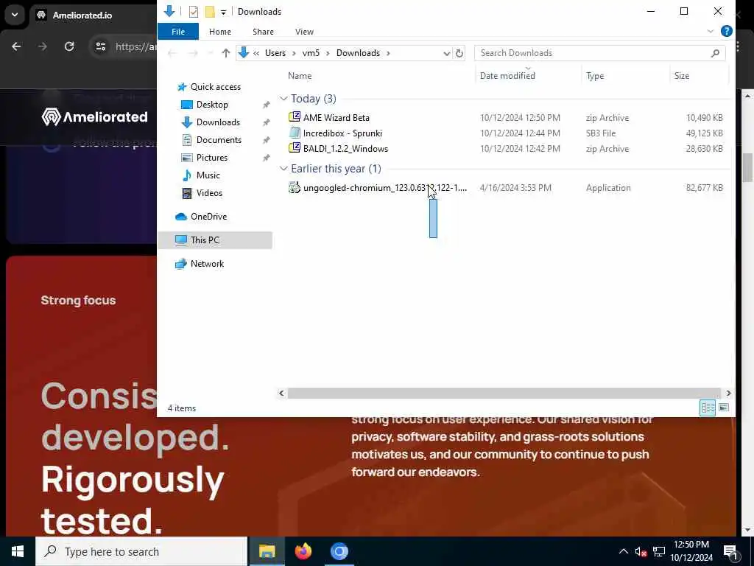Open the Windows Start menu

click(18, 551)
